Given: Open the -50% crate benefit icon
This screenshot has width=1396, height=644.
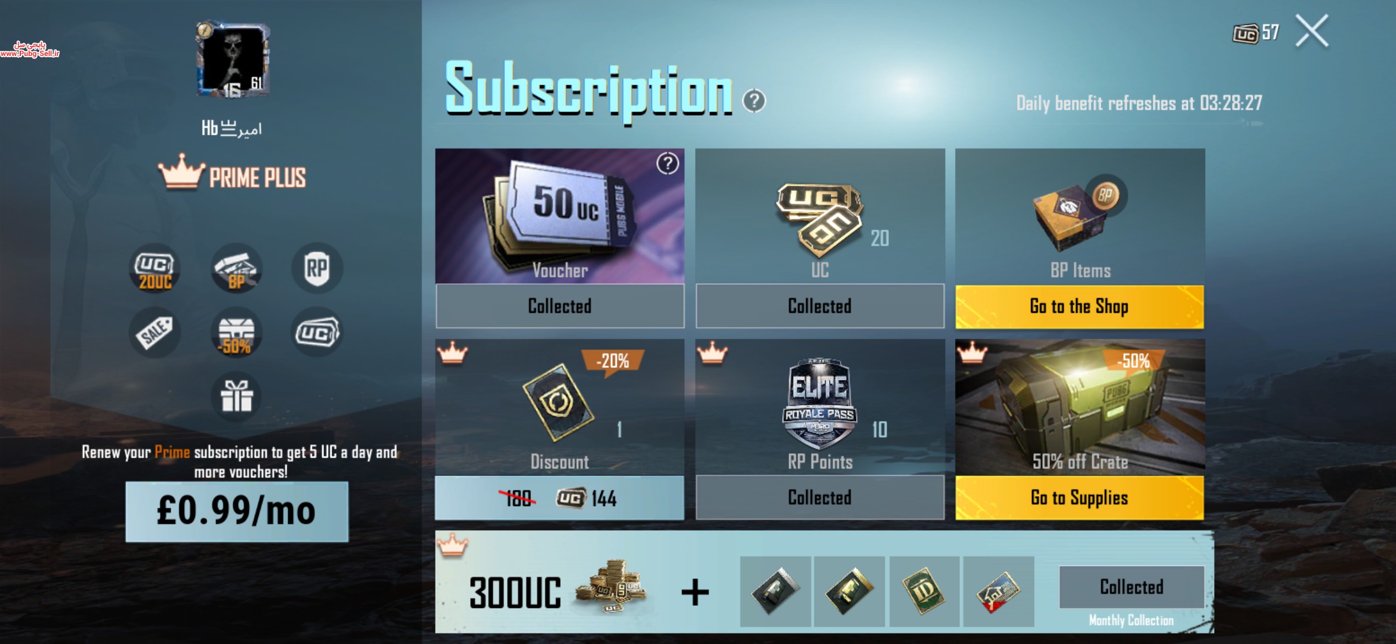Looking at the screenshot, I should point(237,333).
